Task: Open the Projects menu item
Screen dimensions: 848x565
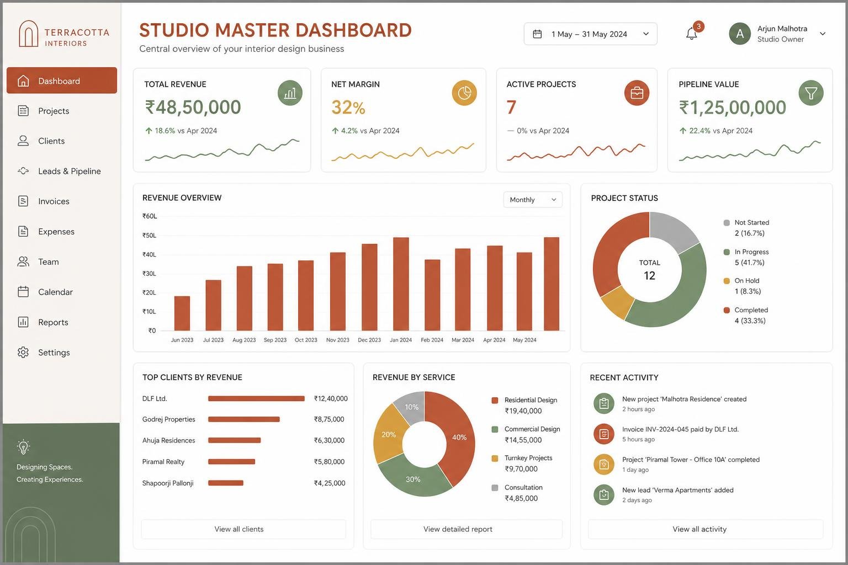Action: pyautogui.click(x=62, y=111)
